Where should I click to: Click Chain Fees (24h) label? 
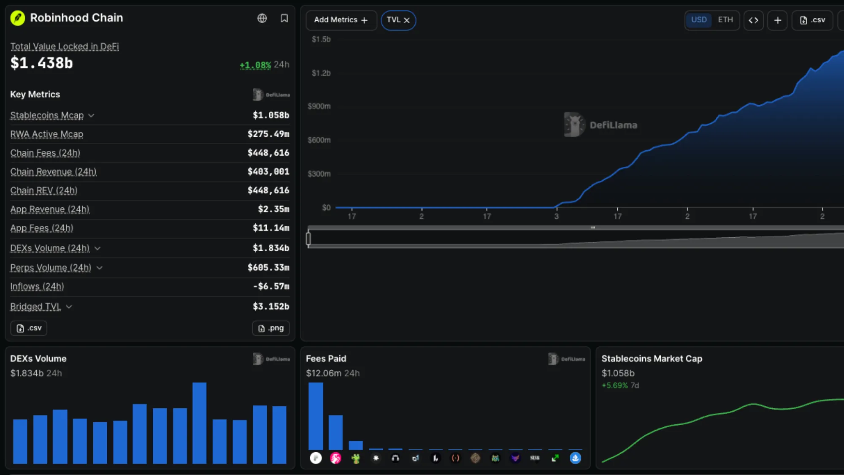coord(45,153)
